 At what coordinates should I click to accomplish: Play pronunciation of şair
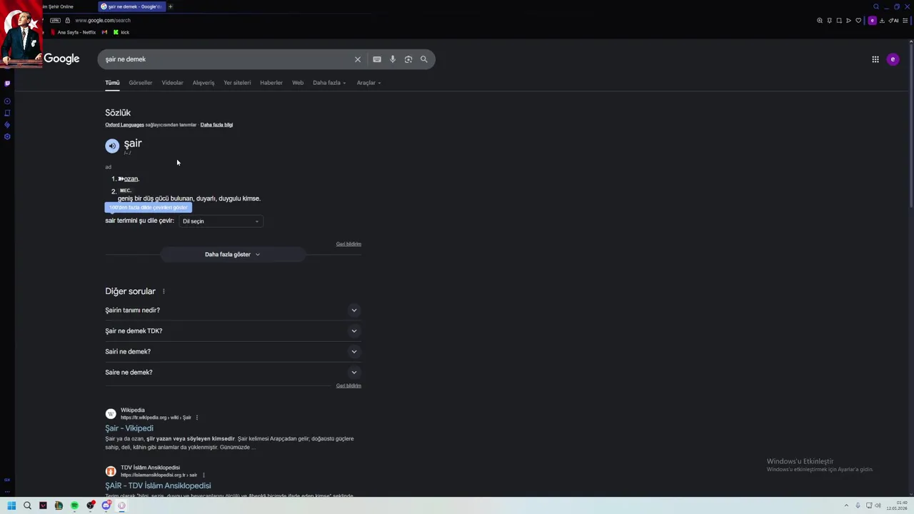[112, 146]
